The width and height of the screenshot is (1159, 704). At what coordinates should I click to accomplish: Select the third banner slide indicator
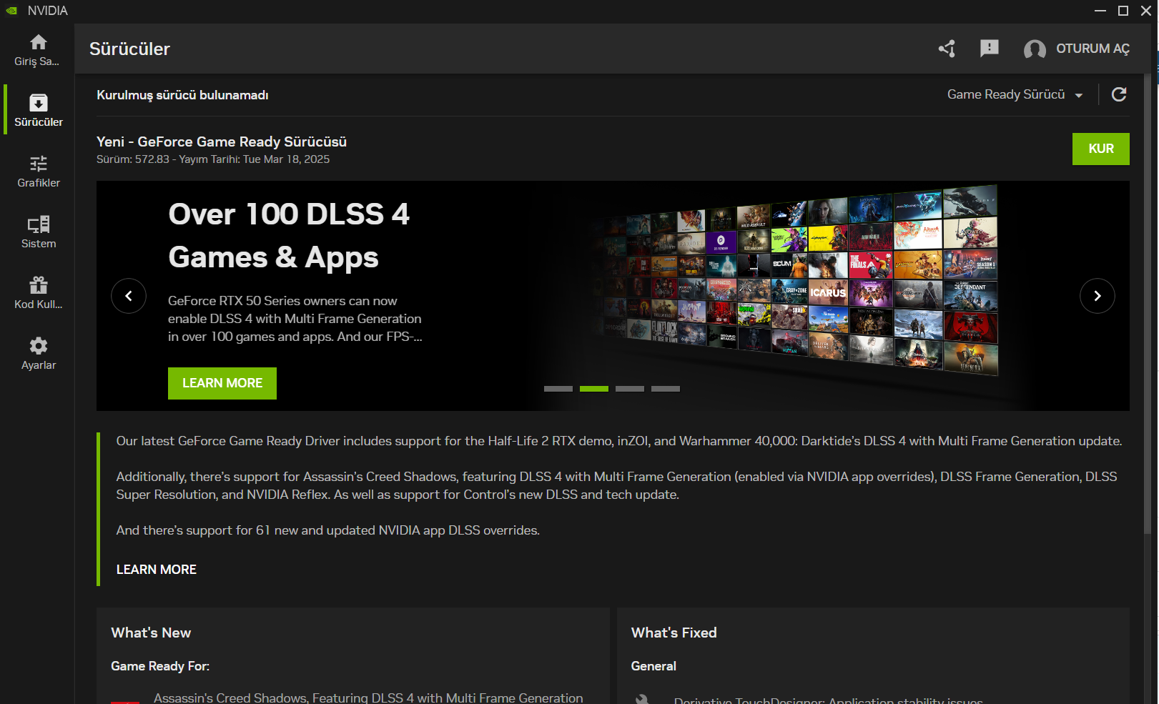click(x=630, y=389)
